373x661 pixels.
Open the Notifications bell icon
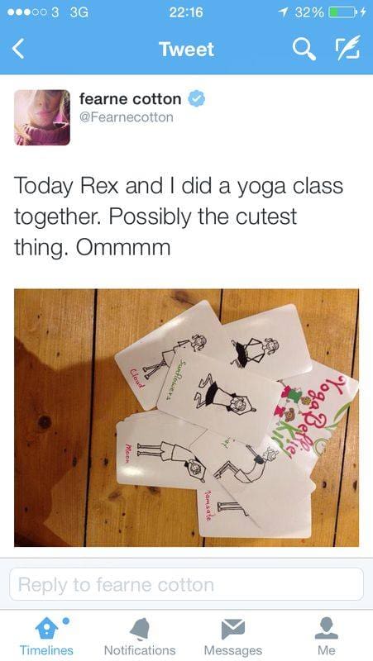(x=140, y=630)
